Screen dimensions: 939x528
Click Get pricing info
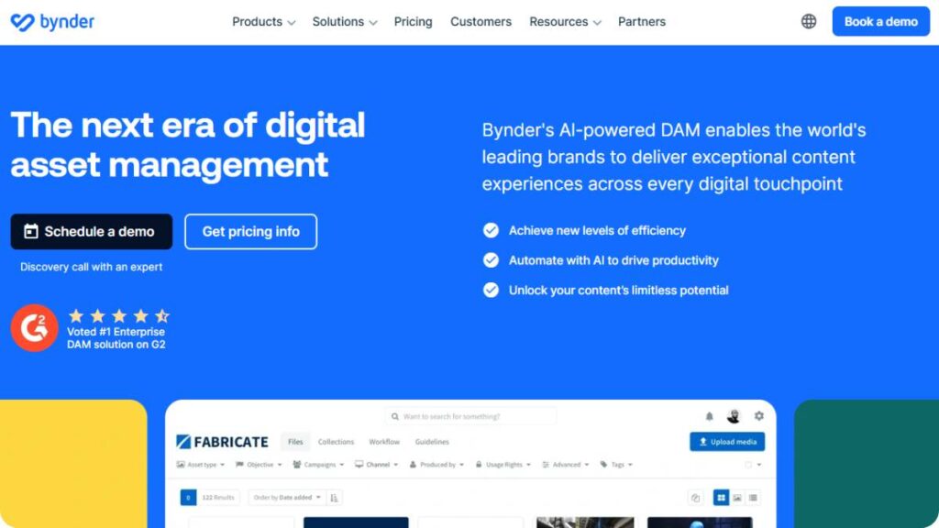pyautogui.click(x=251, y=232)
